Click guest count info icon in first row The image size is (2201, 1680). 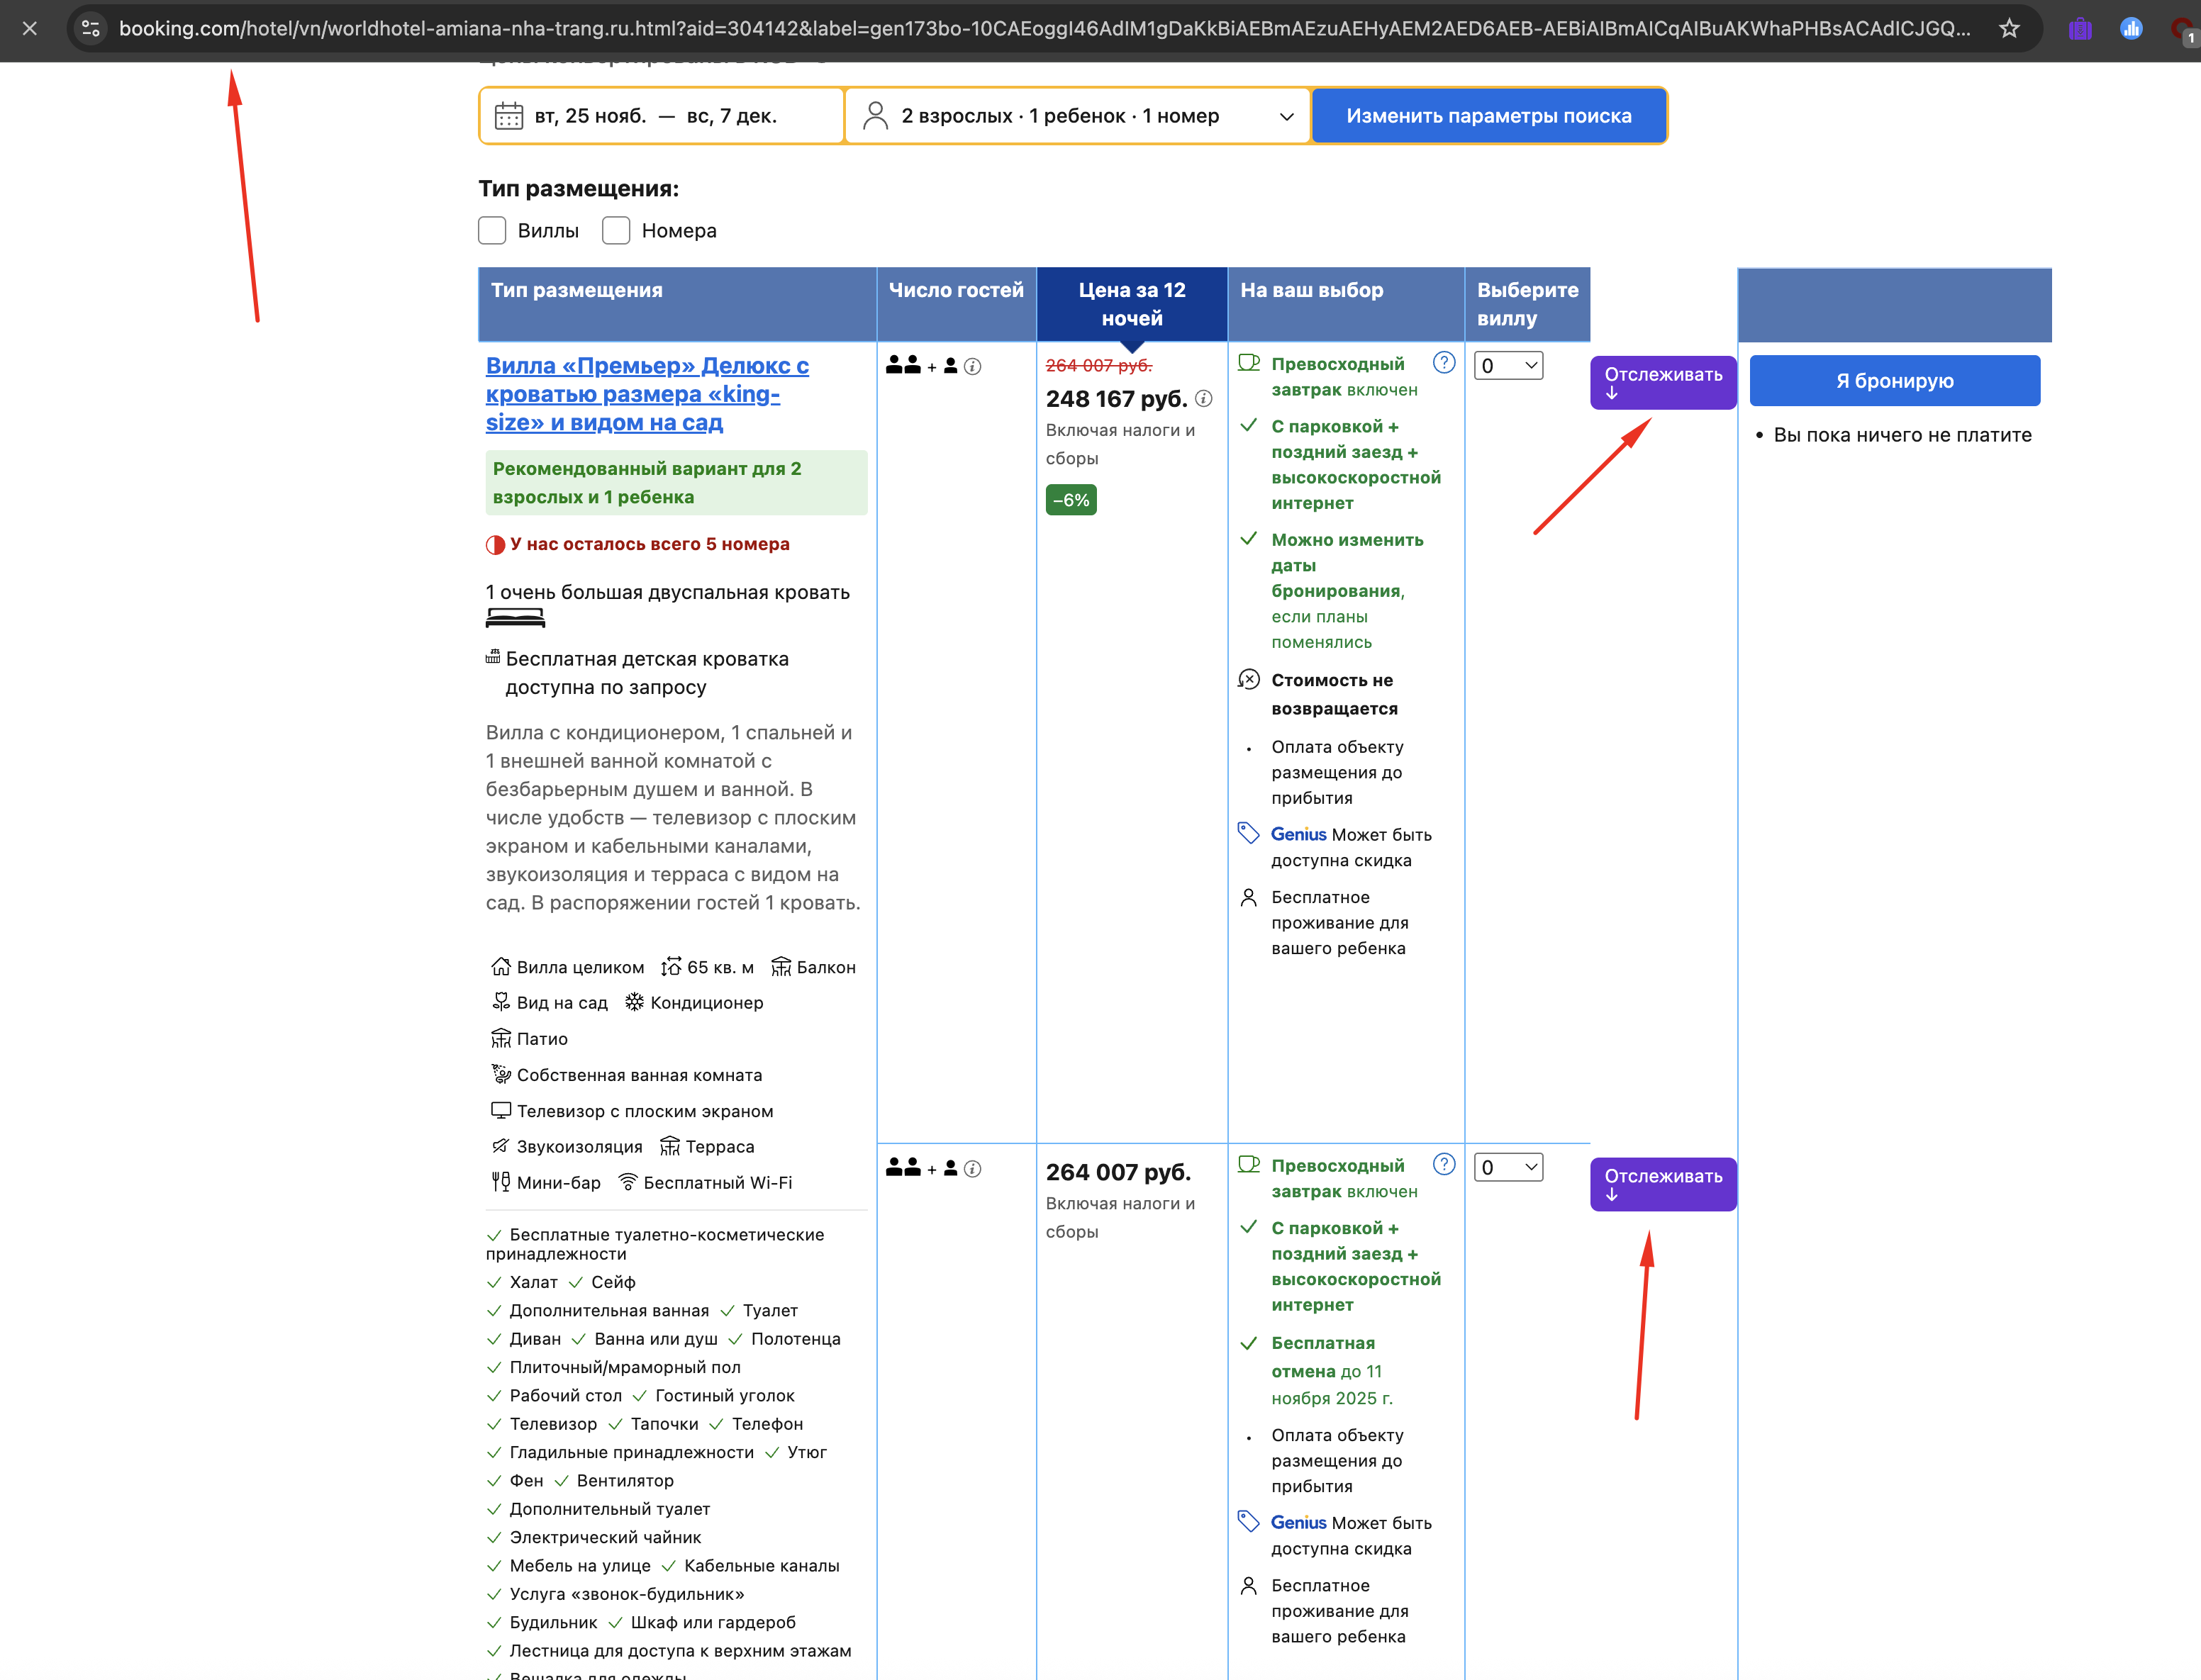click(x=972, y=367)
